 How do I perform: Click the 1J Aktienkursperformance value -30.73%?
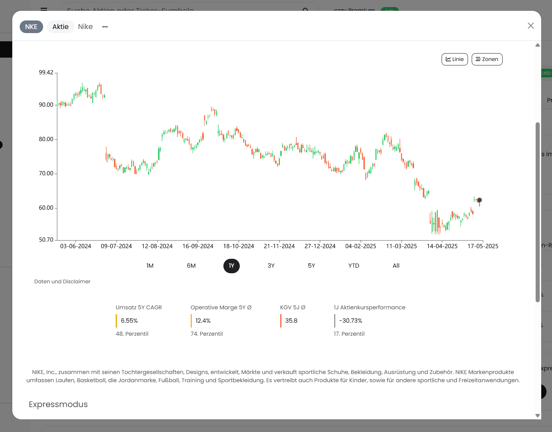tap(351, 321)
